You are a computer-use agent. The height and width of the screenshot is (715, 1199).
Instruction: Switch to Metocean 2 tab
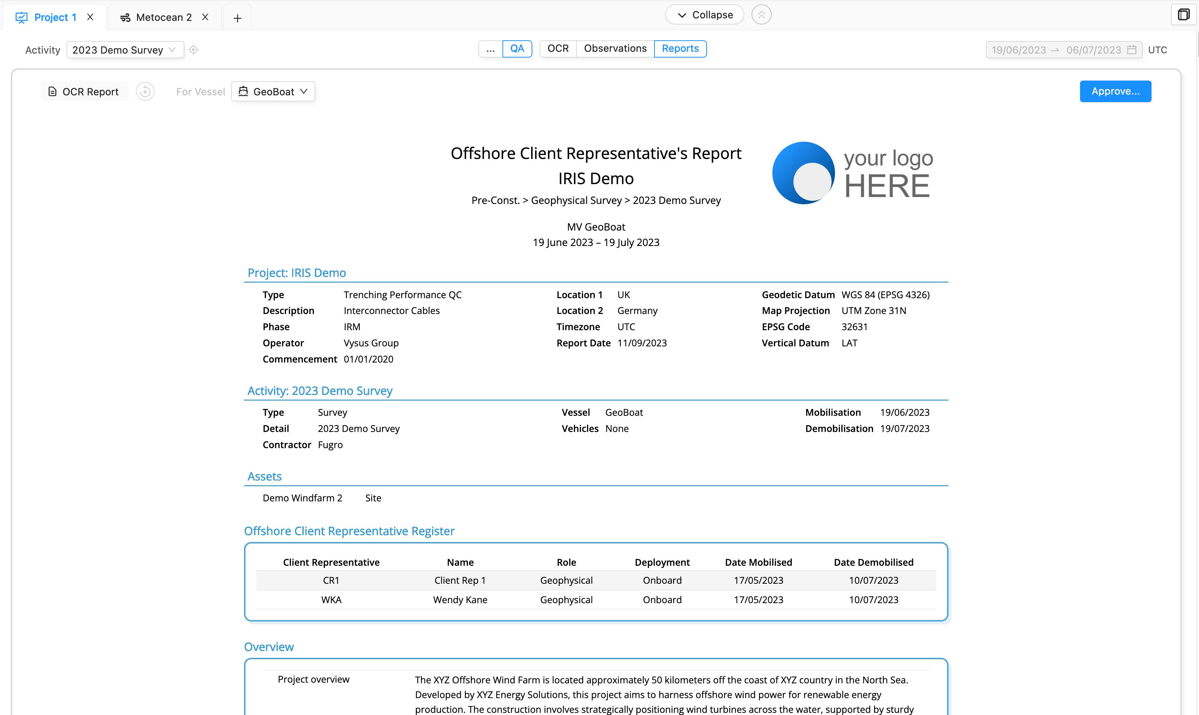[x=164, y=17]
